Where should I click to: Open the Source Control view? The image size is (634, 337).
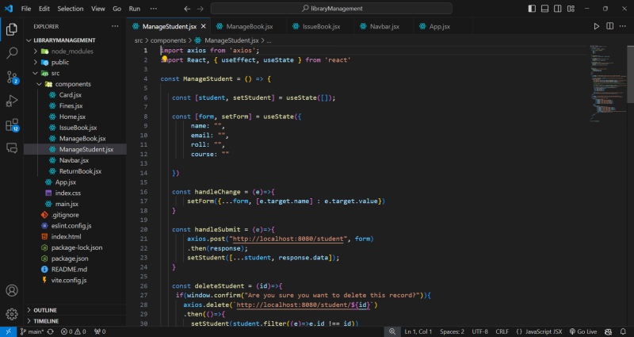(12, 77)
